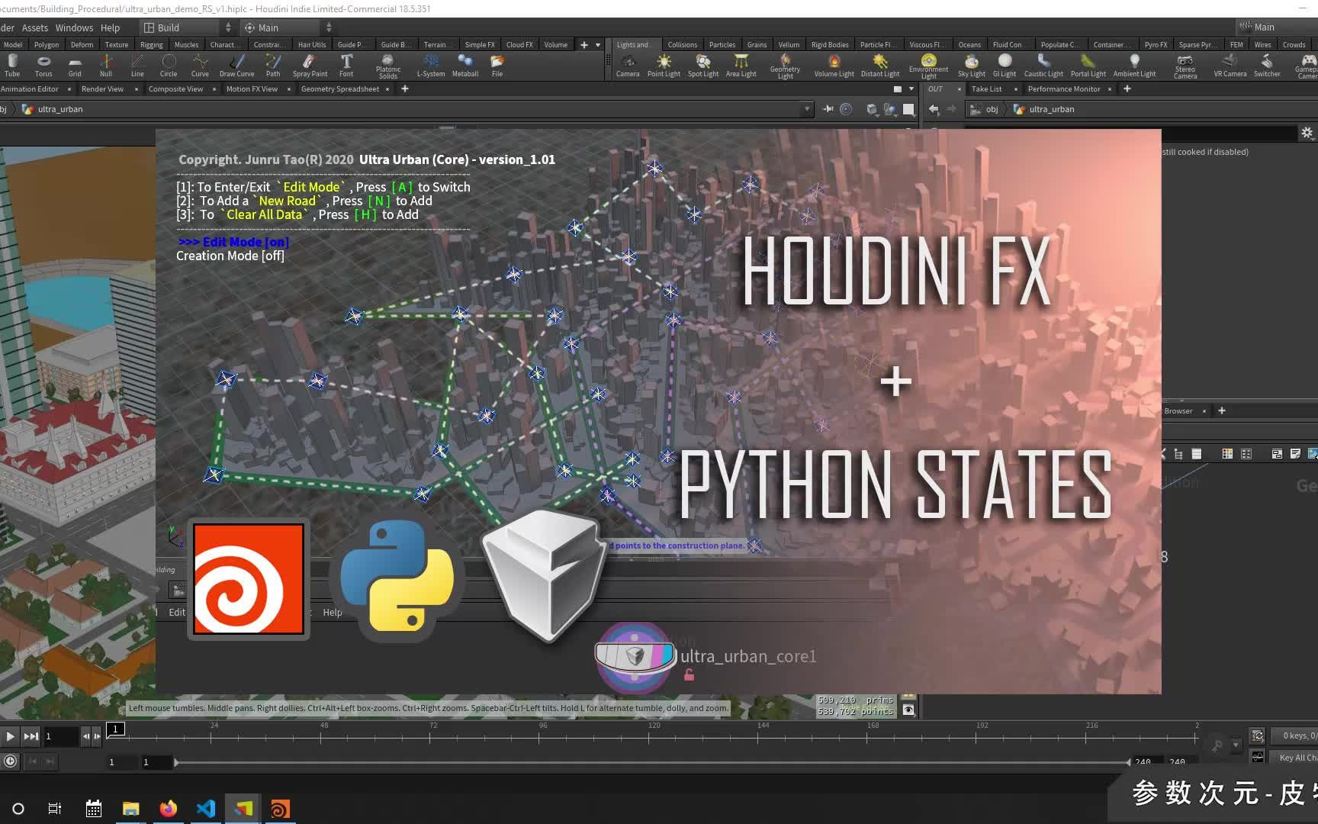
Task: Switch to the Geometry Spreadsheet tab
Action: [340, 89]
